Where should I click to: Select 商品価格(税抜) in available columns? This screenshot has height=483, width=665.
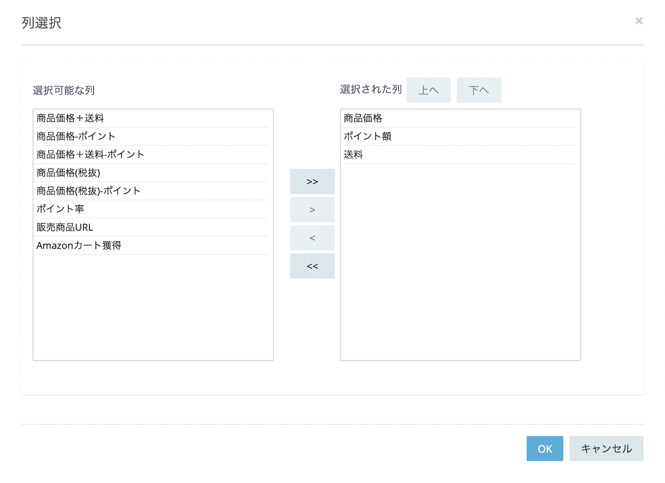pos(151,172)
